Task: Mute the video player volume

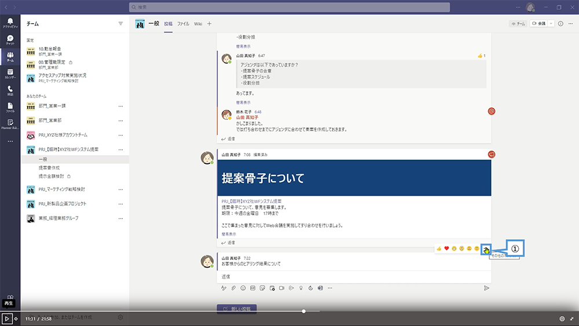Action: [x=16, y=318]
